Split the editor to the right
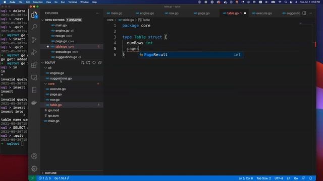The width and height of the screenshot is (323, 181). 304,13
